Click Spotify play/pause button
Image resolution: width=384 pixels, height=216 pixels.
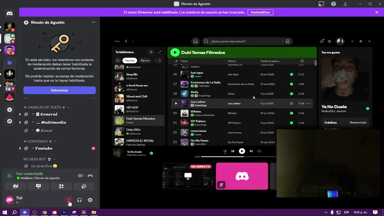coord(242,151)
